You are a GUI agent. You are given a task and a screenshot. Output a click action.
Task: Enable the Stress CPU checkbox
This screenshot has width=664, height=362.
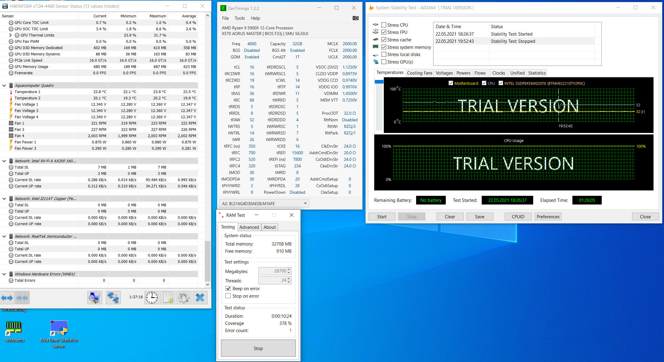click(x=384, y=25)
